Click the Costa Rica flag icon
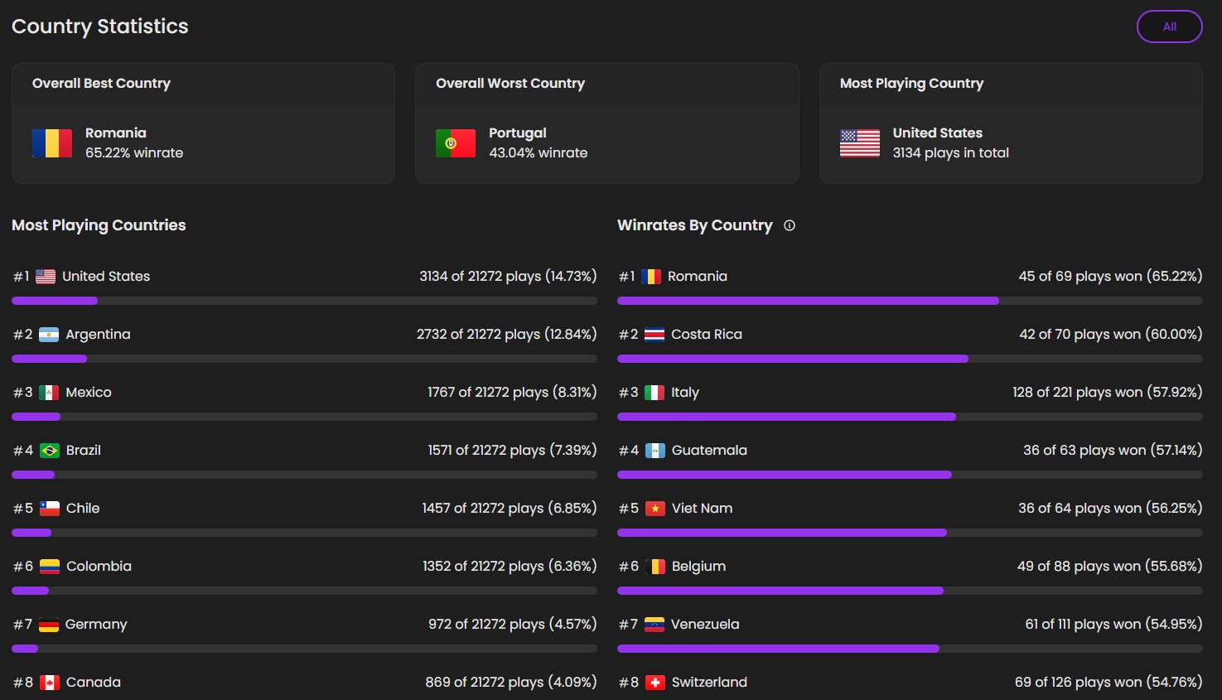This screenshot has width=1222, height=700. tap(654, 335)
